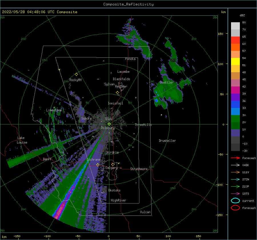Click the Banff label
The image size is (257, 240).
(47, 159)
